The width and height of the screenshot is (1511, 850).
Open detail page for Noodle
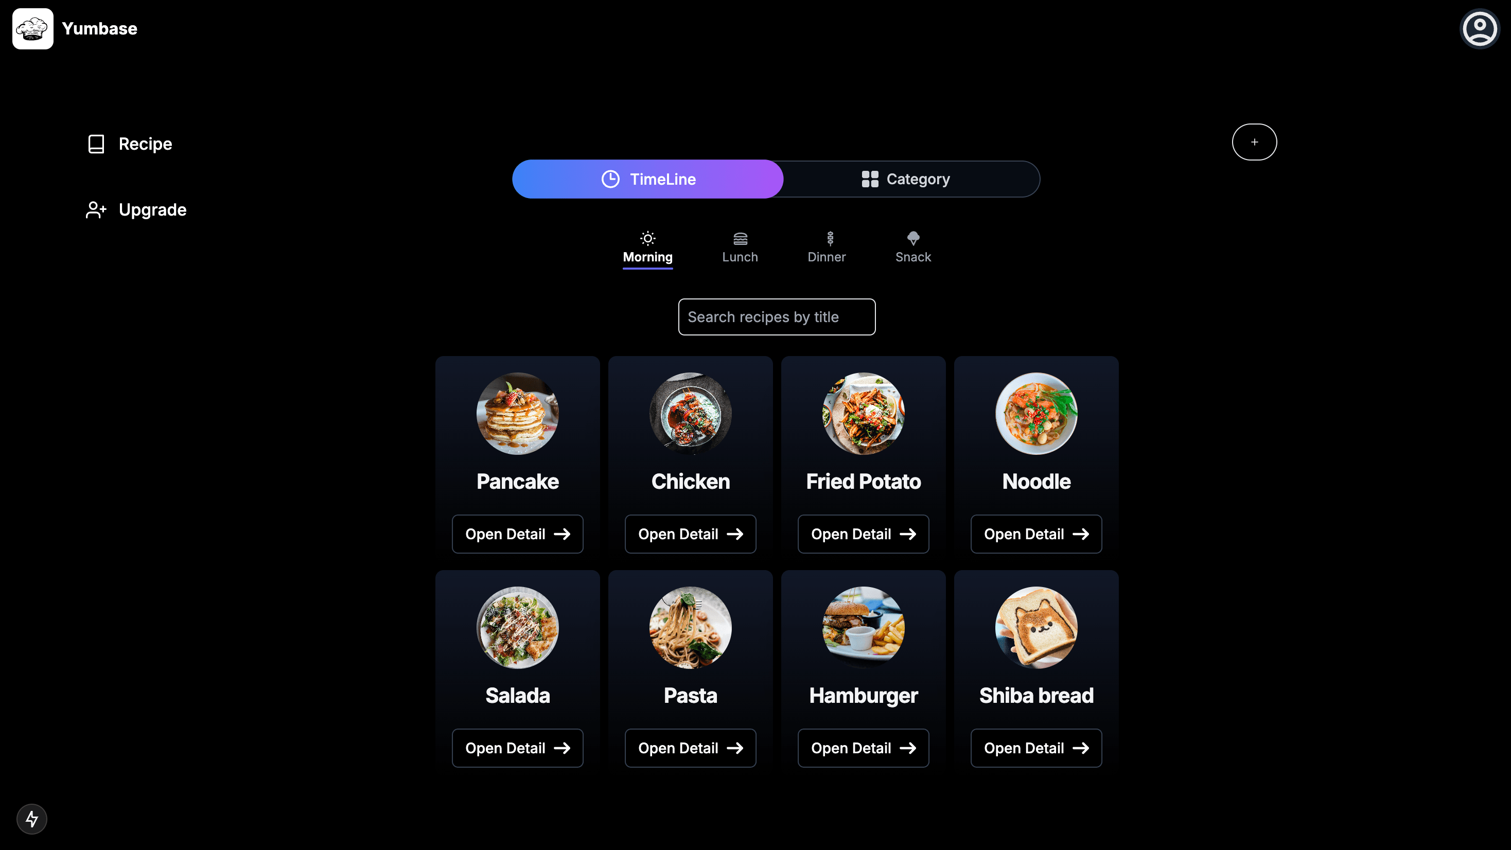pos(1035,535)
